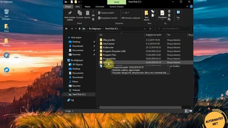Open pinned Resimler under Hızlı erişim

tap(76, 54)
